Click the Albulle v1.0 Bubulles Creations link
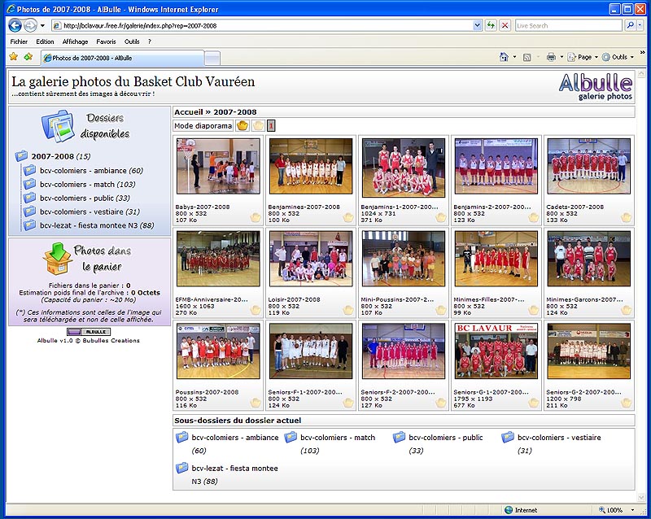The height and width of the screenshot is (519, 651). pos(89,341)
